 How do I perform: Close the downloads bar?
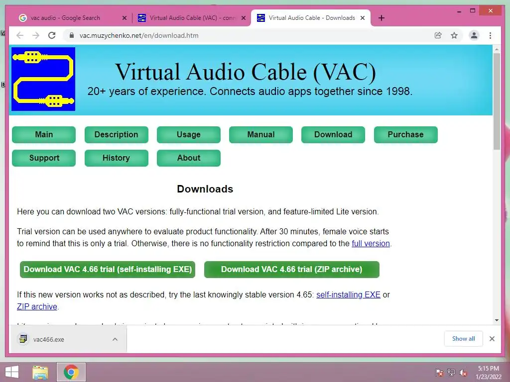point(492,339)
